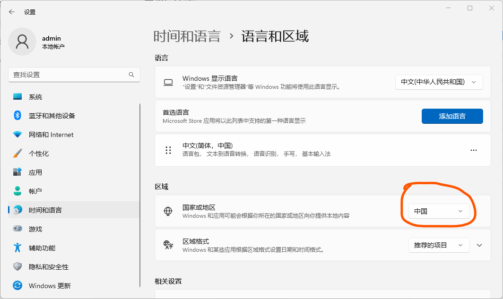Click the search magnifier icon
The image size is (503, 299).
(131, 75)
